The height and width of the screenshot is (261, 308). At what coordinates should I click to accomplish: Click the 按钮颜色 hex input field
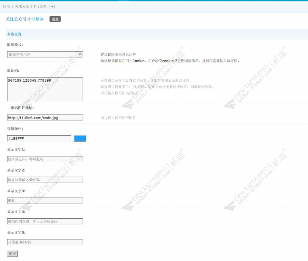tap(39, 138)
